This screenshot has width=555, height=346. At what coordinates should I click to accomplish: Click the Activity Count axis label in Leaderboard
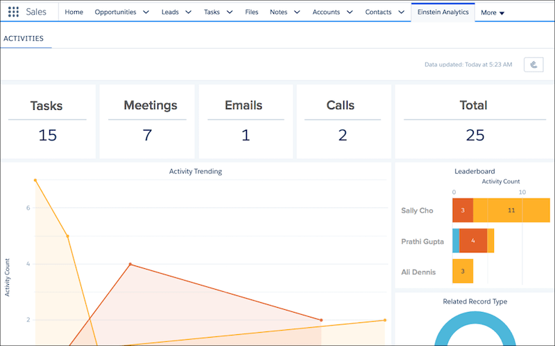[x=500, y=181]
